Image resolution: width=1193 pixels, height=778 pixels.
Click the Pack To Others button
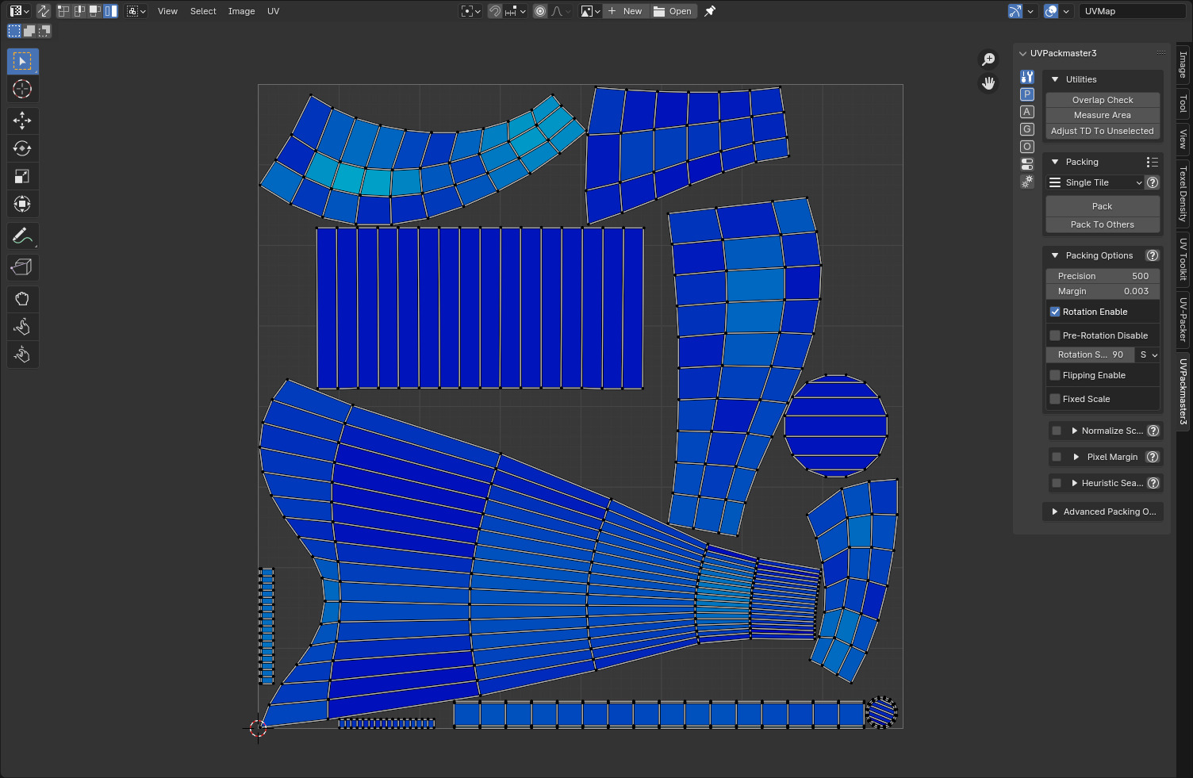tap(1103, 224)
